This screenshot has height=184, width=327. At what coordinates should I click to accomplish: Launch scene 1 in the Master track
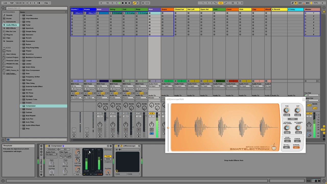pyautogui.click(x=306, y=13)
